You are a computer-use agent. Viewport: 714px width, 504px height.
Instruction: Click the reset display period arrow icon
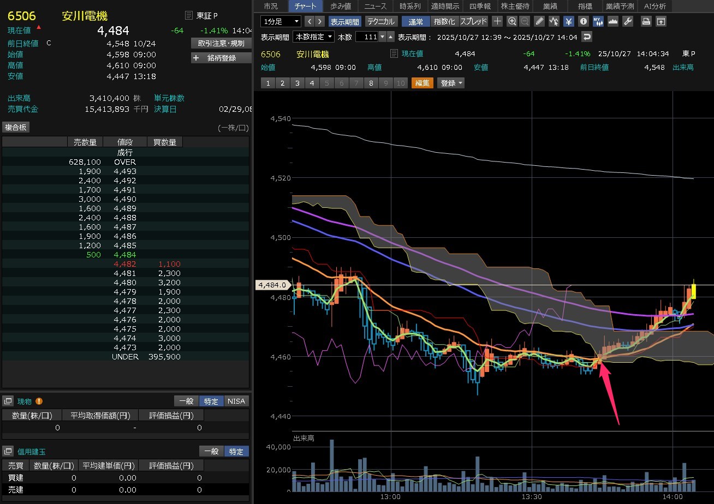587,37
